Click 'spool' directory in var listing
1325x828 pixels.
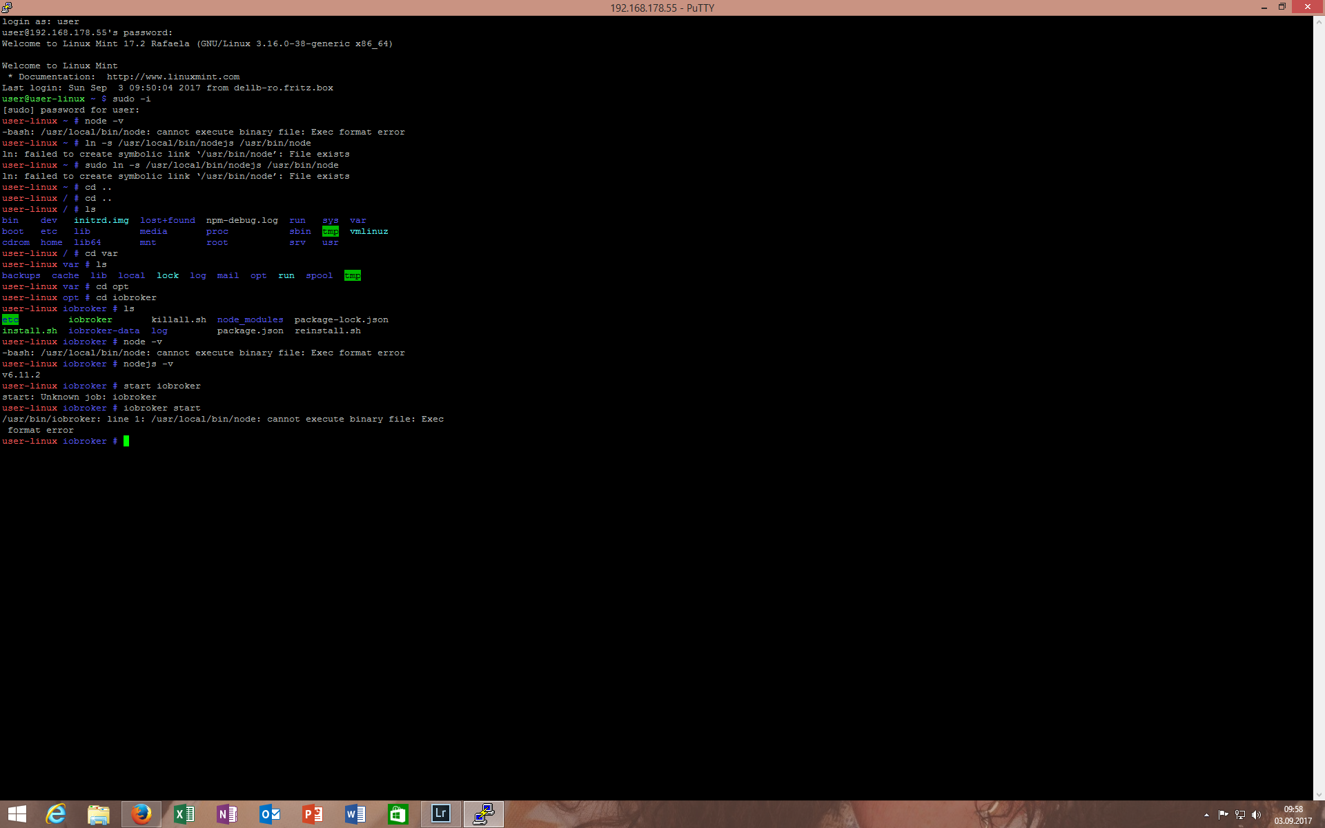click(320, 275)
